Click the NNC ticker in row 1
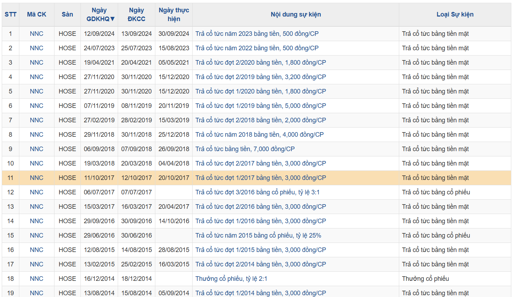This screenshot has height=297, width=512. pyautogui.click(x=37, y=34)
